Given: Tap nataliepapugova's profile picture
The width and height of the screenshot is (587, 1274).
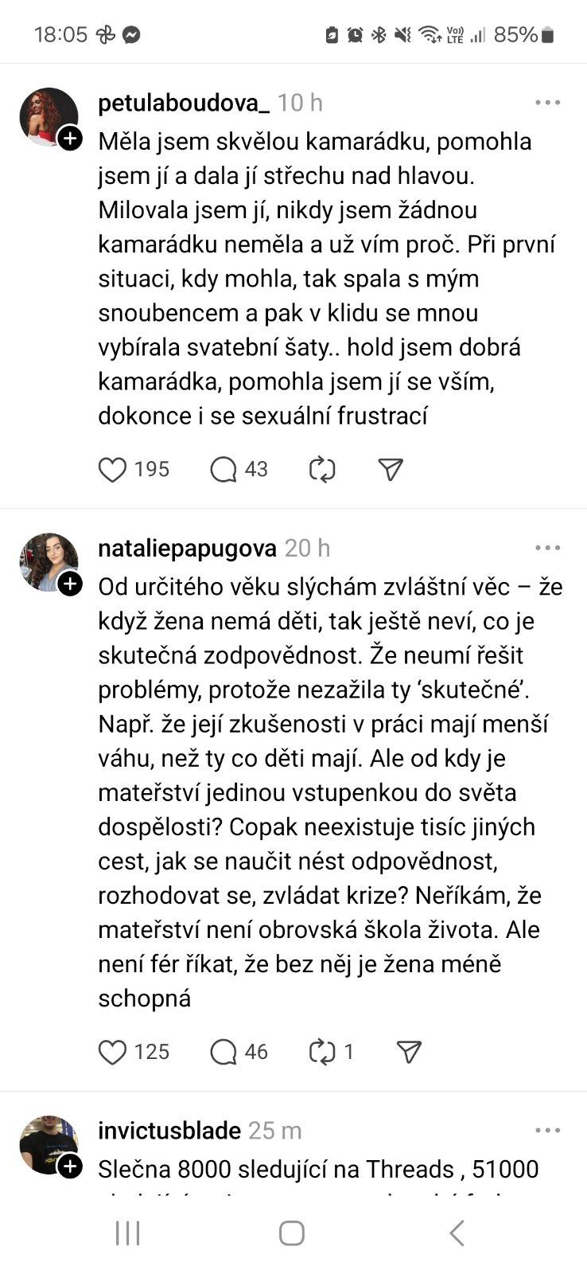Looking at the screenshot, I should (x=48, y=562).
